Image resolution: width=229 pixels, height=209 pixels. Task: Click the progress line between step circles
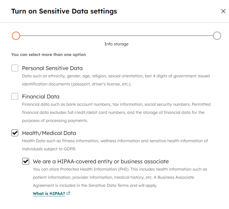coord(116,36)
